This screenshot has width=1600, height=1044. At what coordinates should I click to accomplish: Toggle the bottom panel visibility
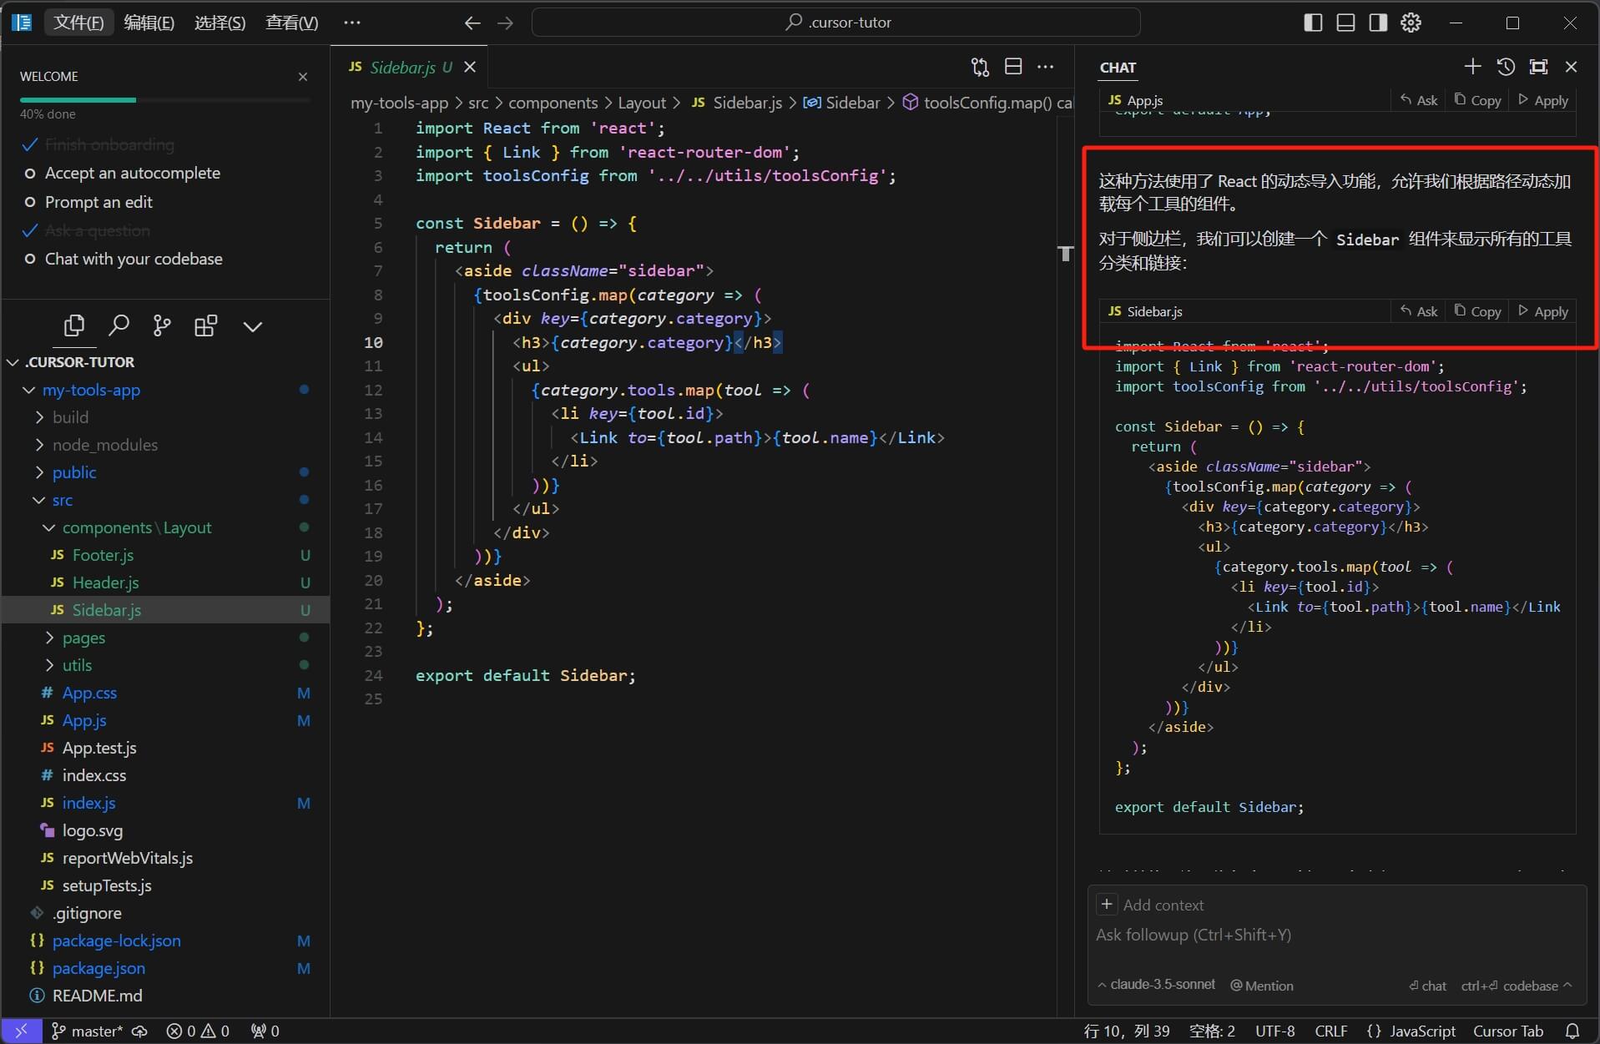(x=1345, y=23)
